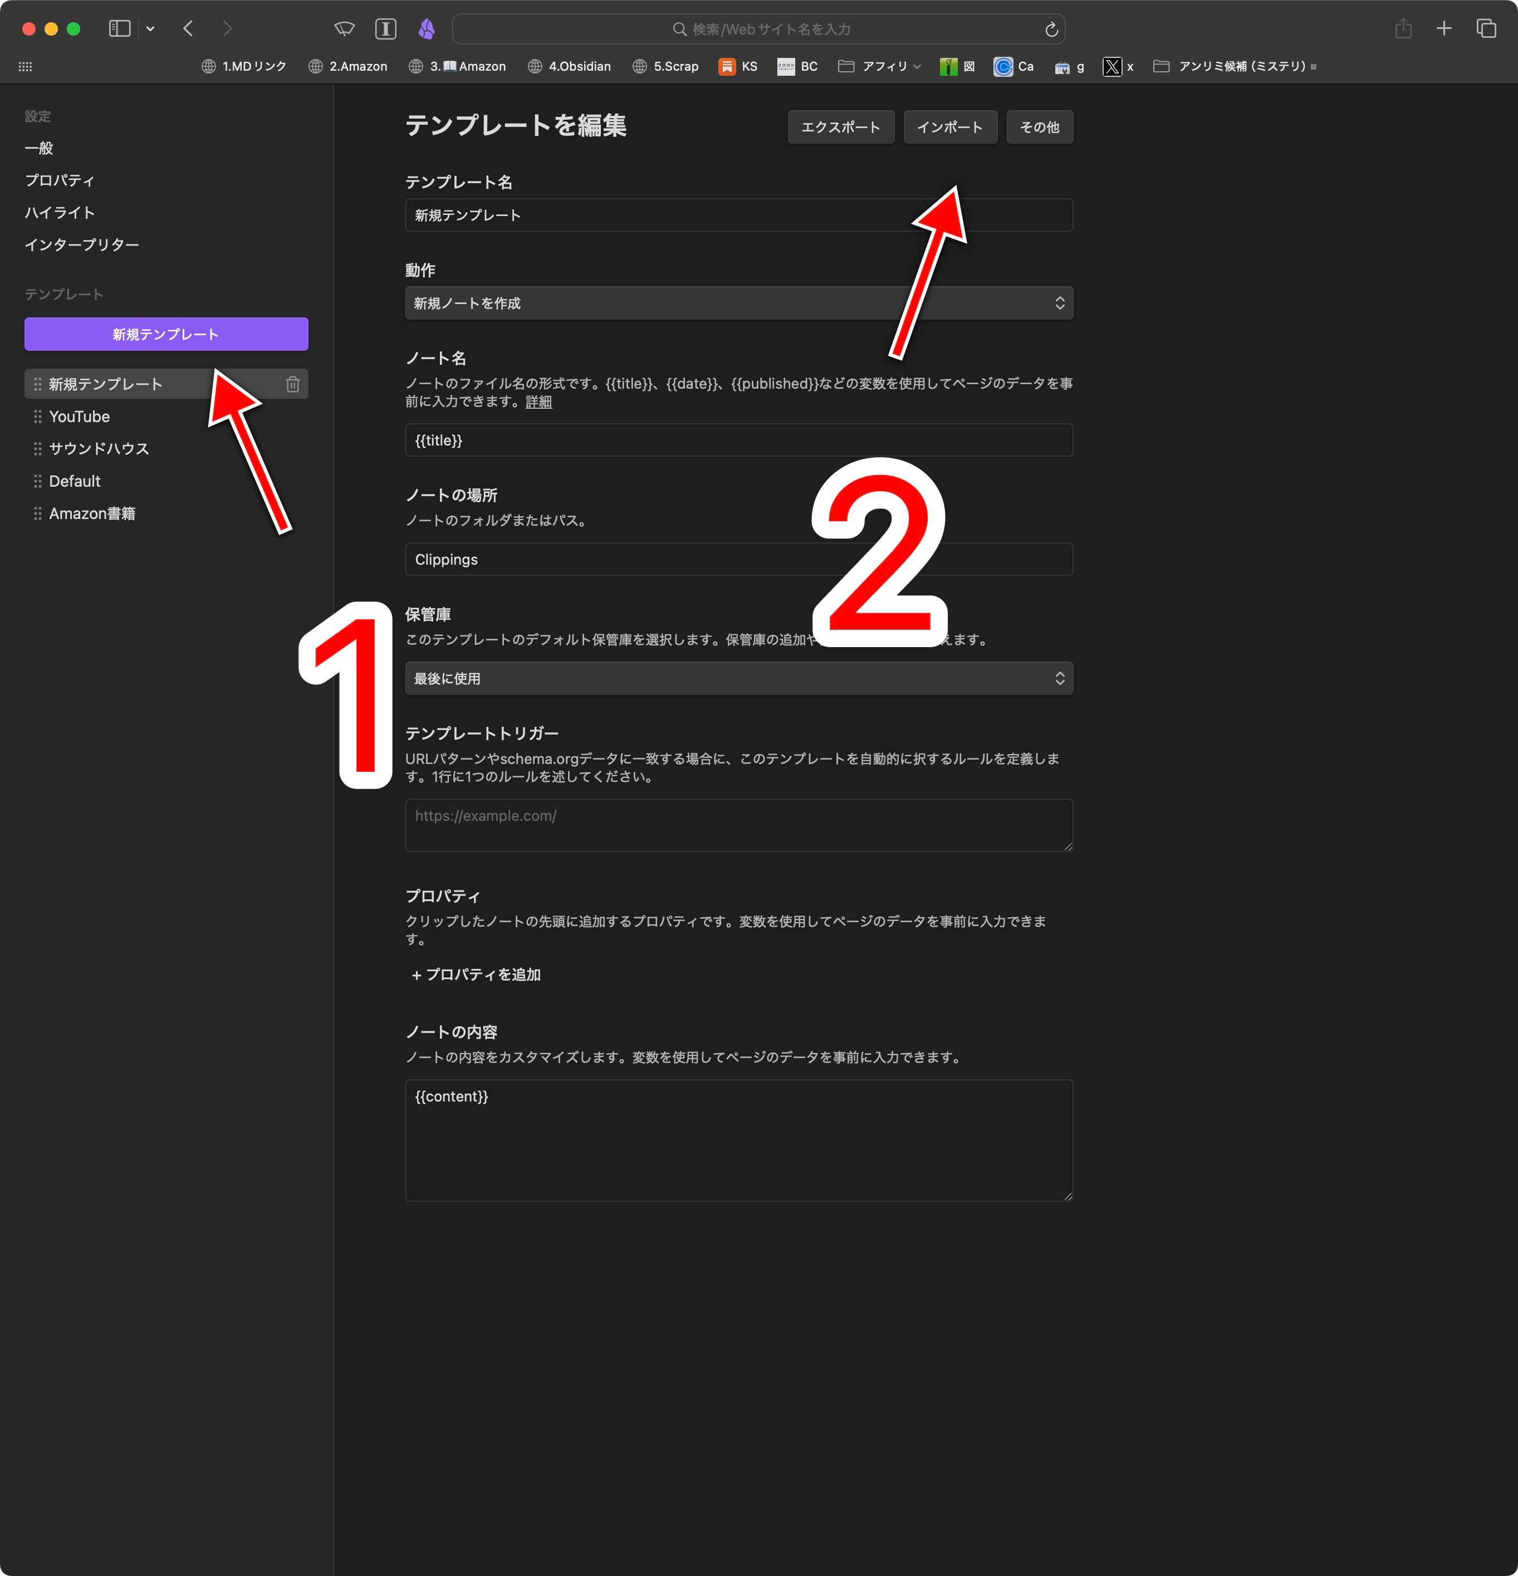Open the 動作 dropdown 新規ノートを作成
1518x1576 pixels.
[x=739, y=303]
